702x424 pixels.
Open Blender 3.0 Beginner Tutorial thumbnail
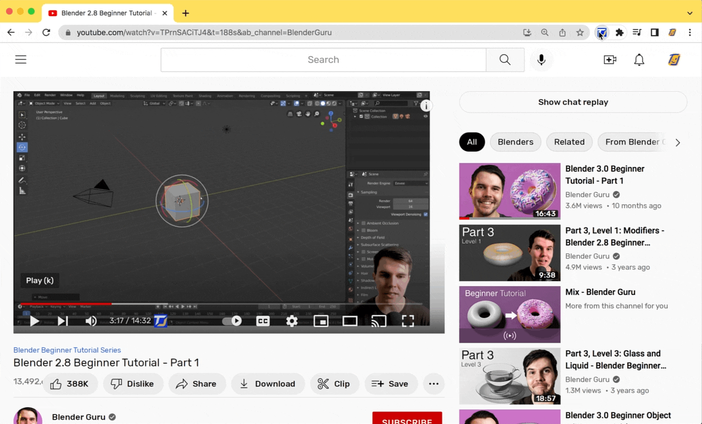(x=510, y=191)
